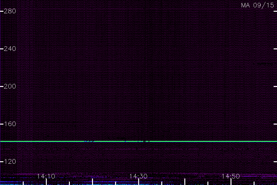The height and width of the screenshot is (185, 277).
Task: Click the 280 frequency axis label
Action: pyautogui.click(x=10, y=11)
